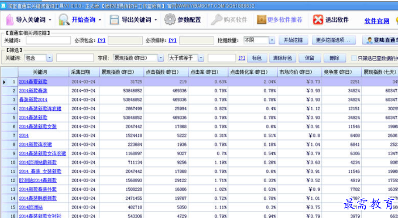This screenshot has height=218, width=398.
Task: Sort by 点击指数(昨日) column header
Action: coord(166,72)
